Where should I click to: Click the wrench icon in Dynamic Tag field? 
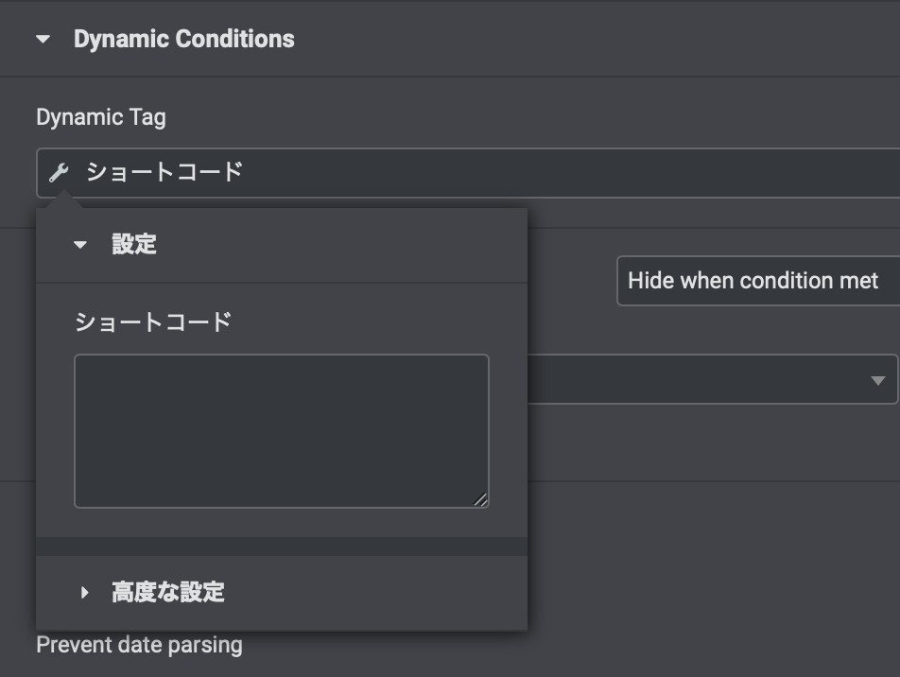[59, 172]
